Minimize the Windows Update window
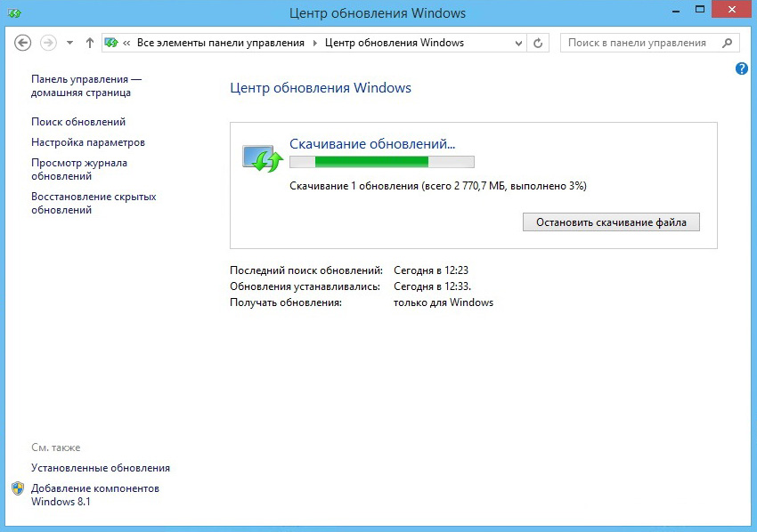Viewport: 757px width, 532px height. 676,11
